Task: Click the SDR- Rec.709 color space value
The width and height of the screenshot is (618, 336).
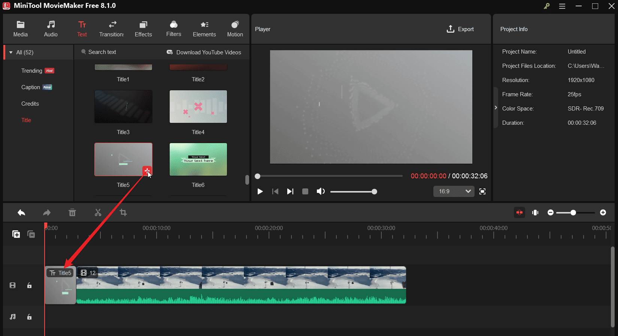Action: coord(586,109)
